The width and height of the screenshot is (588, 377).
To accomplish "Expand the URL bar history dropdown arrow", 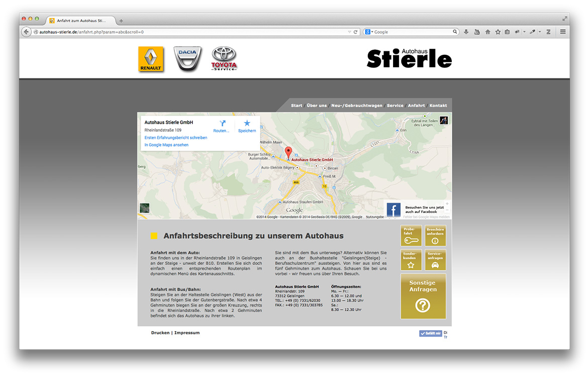I will (350, 32).
